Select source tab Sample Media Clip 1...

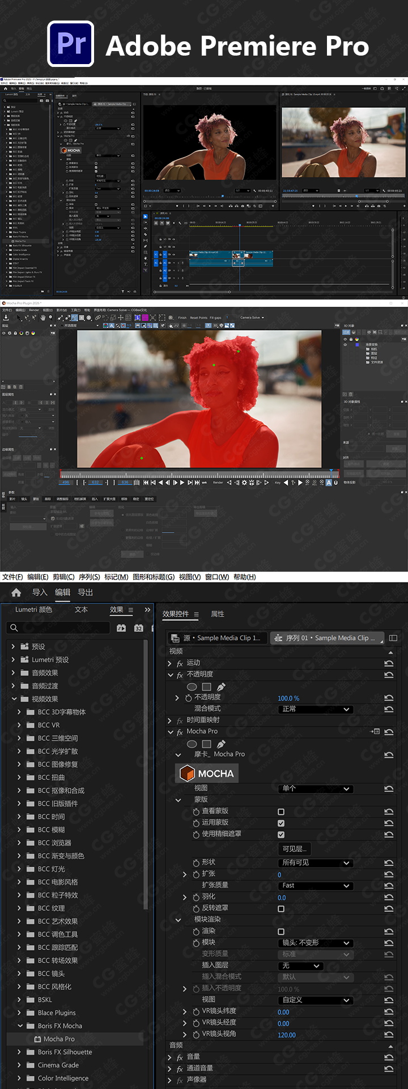point(216,638)
